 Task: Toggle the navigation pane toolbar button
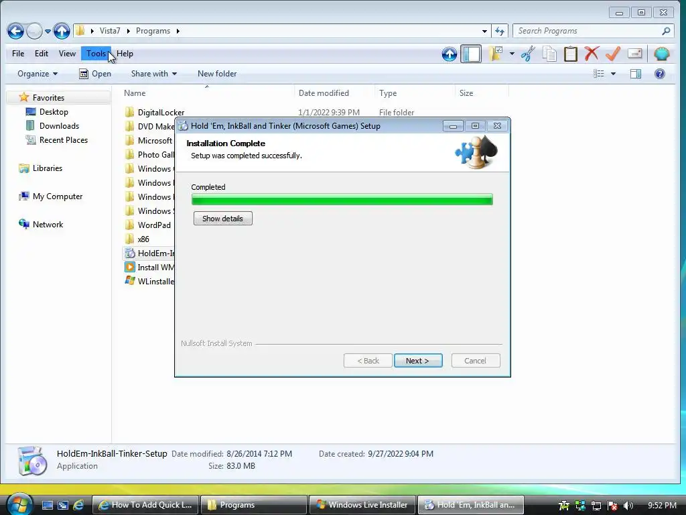click(471, 54)
